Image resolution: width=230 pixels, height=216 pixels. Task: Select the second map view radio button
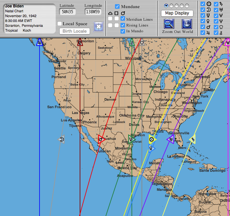(172, 5)
